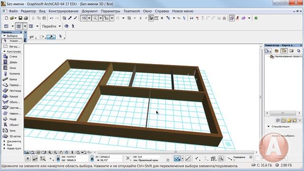This screenshot has width=304, height=171.
Task: Click the syringe (inject parameters) icon
Action: 76,18
